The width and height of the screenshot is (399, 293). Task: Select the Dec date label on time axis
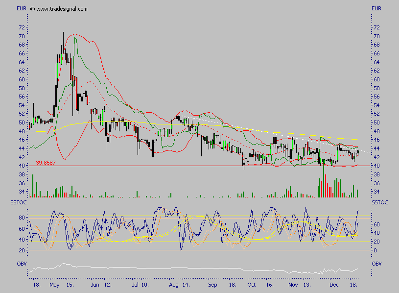coord(334,285)
